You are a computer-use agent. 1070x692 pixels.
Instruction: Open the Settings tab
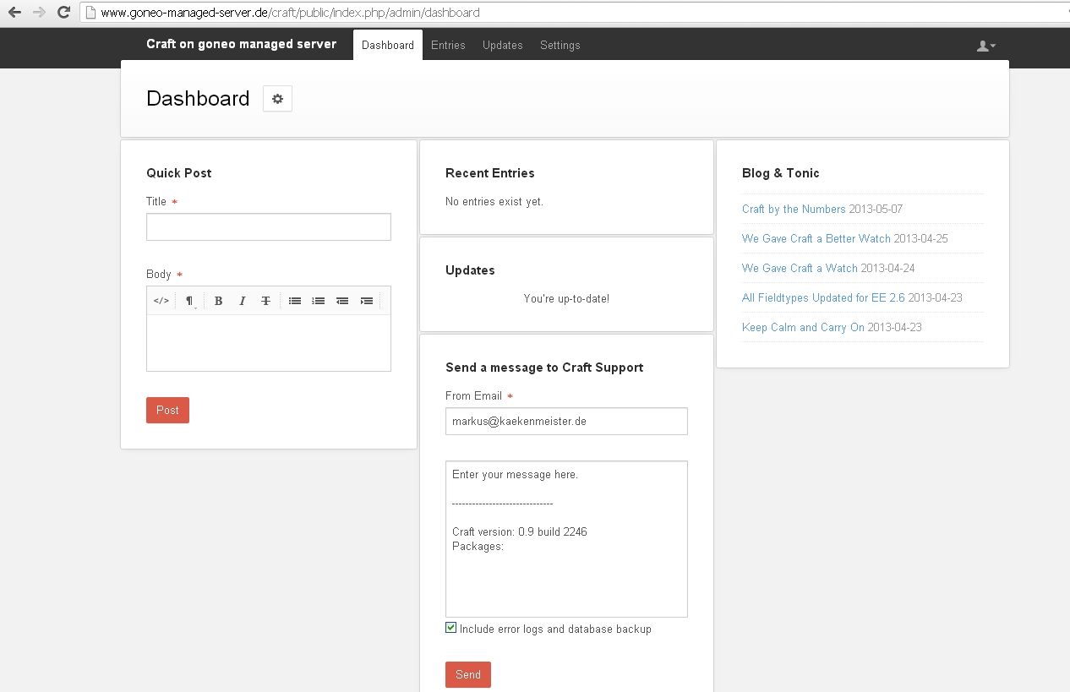(x=560, y=46)
